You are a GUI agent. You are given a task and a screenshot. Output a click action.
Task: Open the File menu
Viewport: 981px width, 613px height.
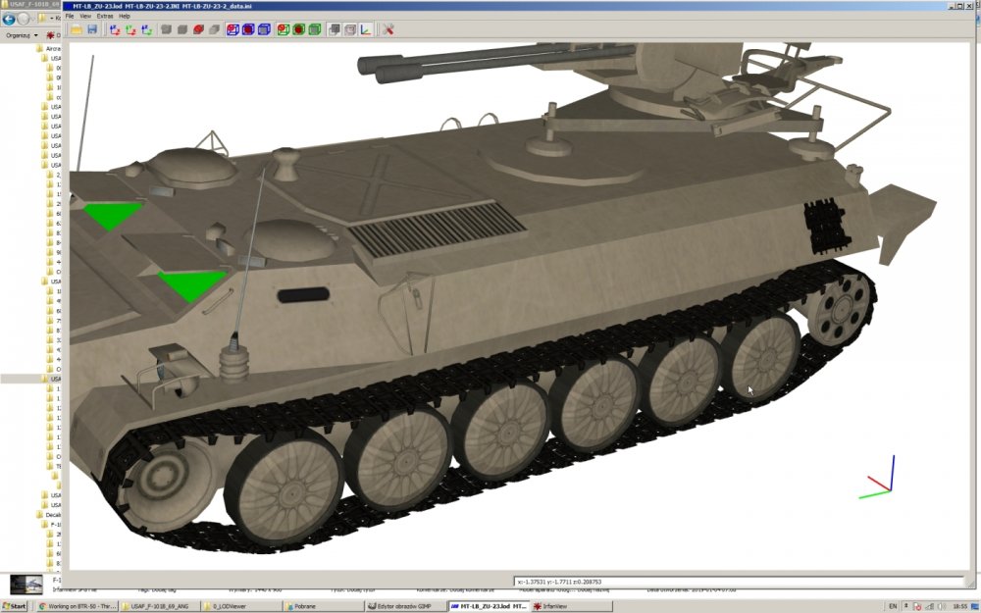tap(70, 16)
